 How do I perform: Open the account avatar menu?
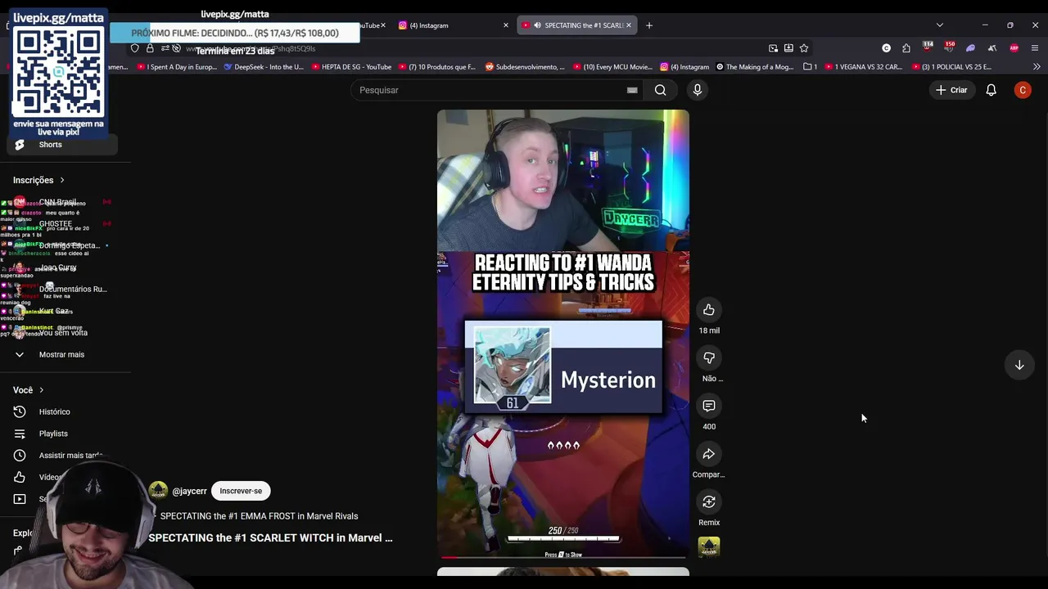(1023, 90)
